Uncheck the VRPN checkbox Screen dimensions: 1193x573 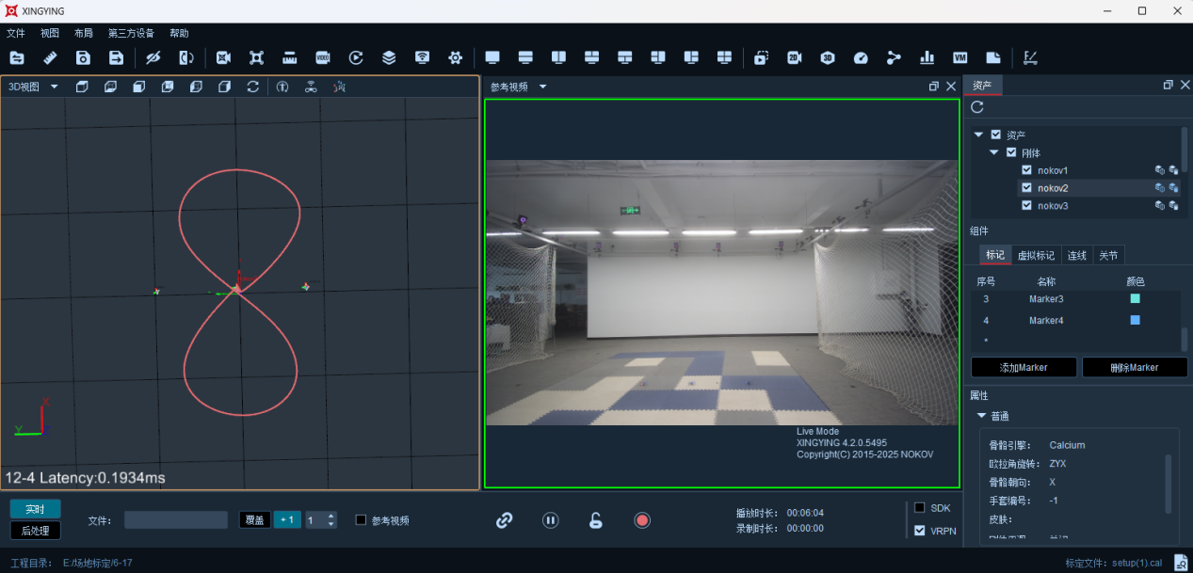coord(920,531)
